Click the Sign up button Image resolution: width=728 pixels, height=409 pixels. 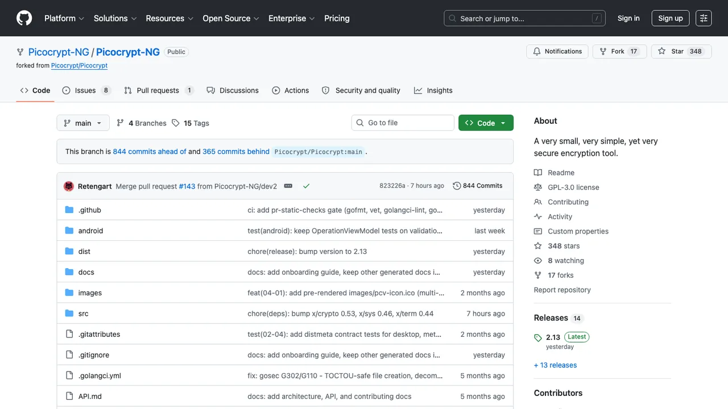tap(671, 18)
